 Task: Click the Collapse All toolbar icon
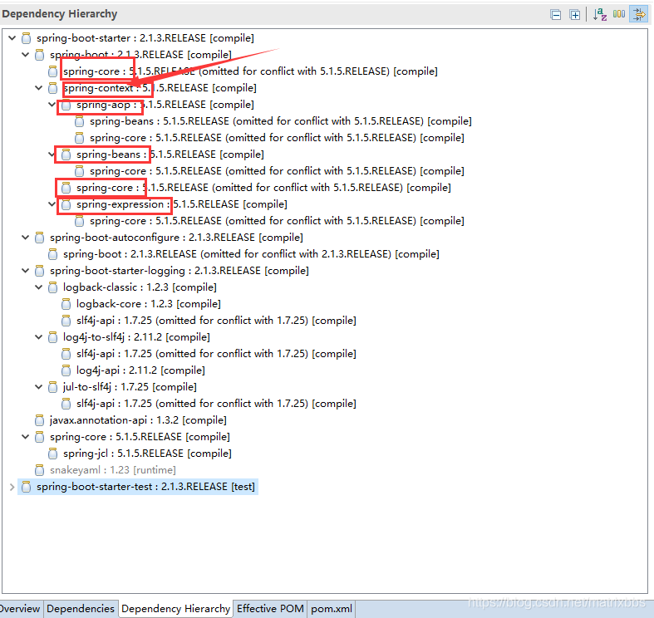(x=556, y=15)
